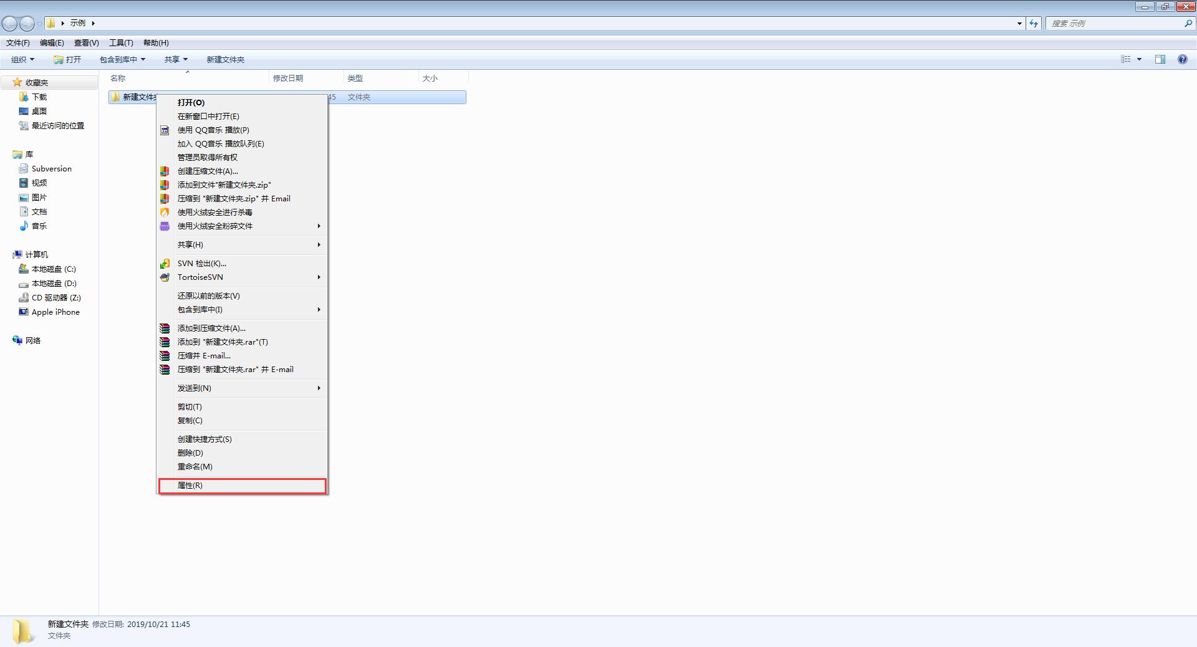The image size is (1197, 647).
Task: Click the QQ音乐 播放 icon in menu
Action: click(x=165, y=130)
